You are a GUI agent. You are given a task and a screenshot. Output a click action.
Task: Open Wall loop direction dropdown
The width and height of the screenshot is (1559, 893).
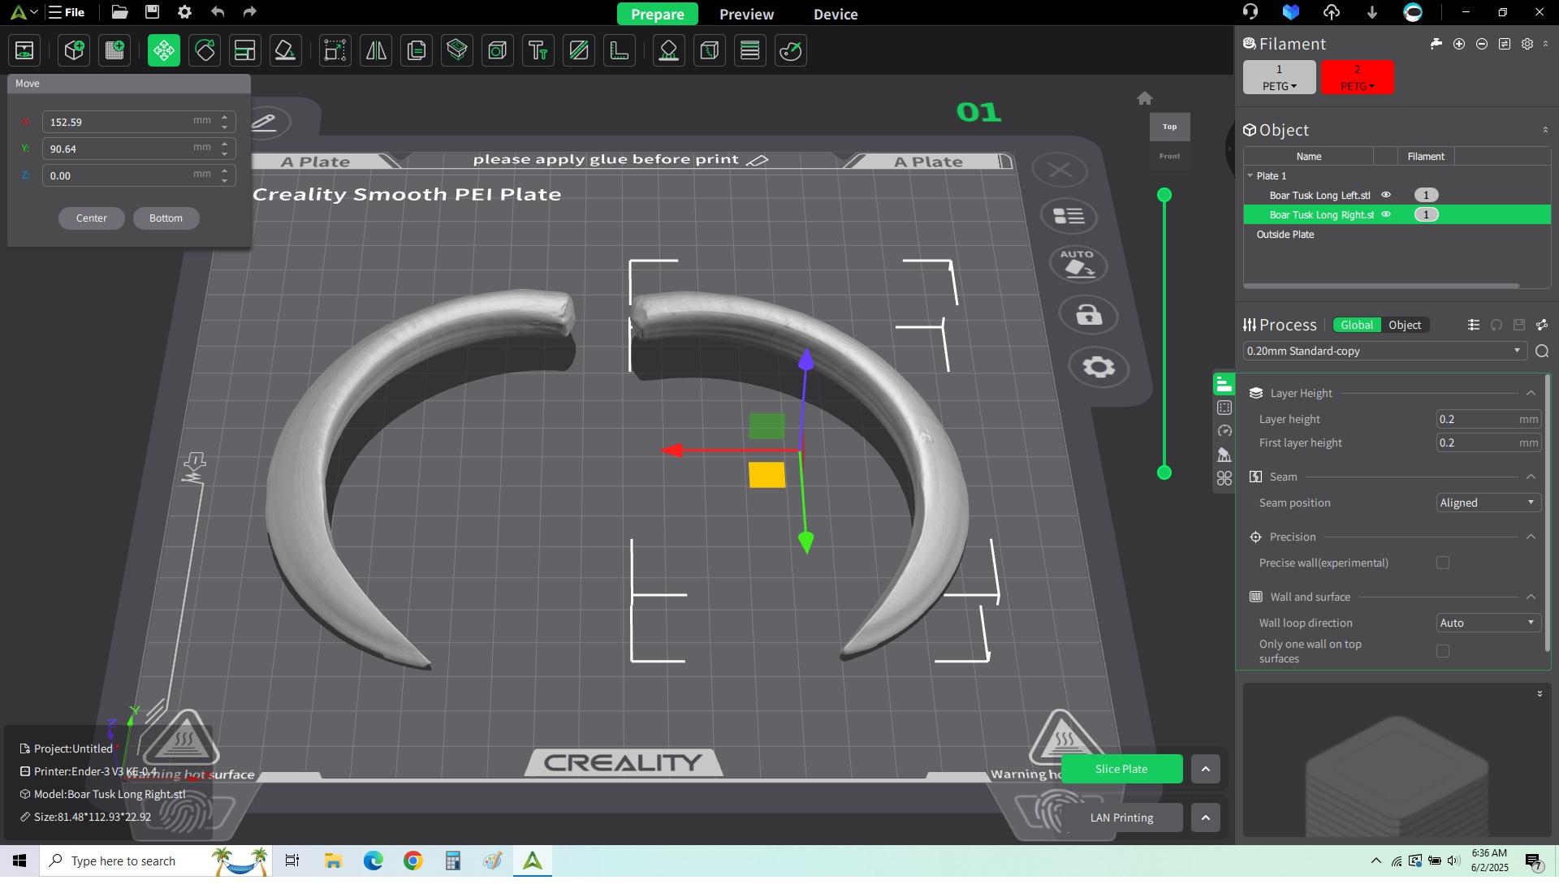click(x=1487, y=623)
